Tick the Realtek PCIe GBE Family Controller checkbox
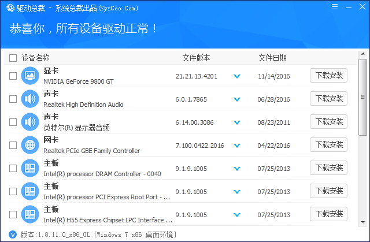Image resolution: width=370 pixels, height=242 pixels. tap(13, 145)
